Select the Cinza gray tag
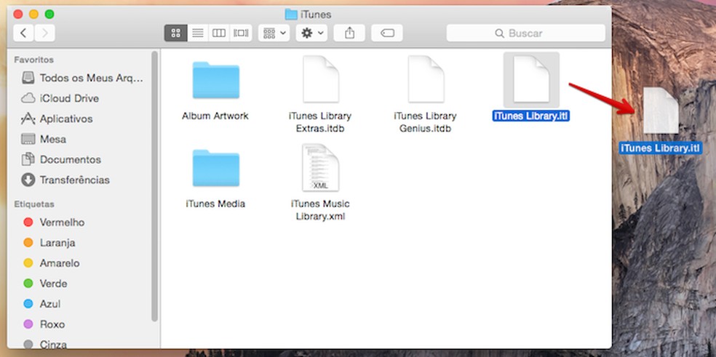The image size is (716, 357). point(45,344)
